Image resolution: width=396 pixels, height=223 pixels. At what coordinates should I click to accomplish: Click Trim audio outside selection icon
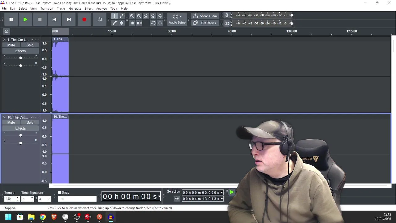132,23
